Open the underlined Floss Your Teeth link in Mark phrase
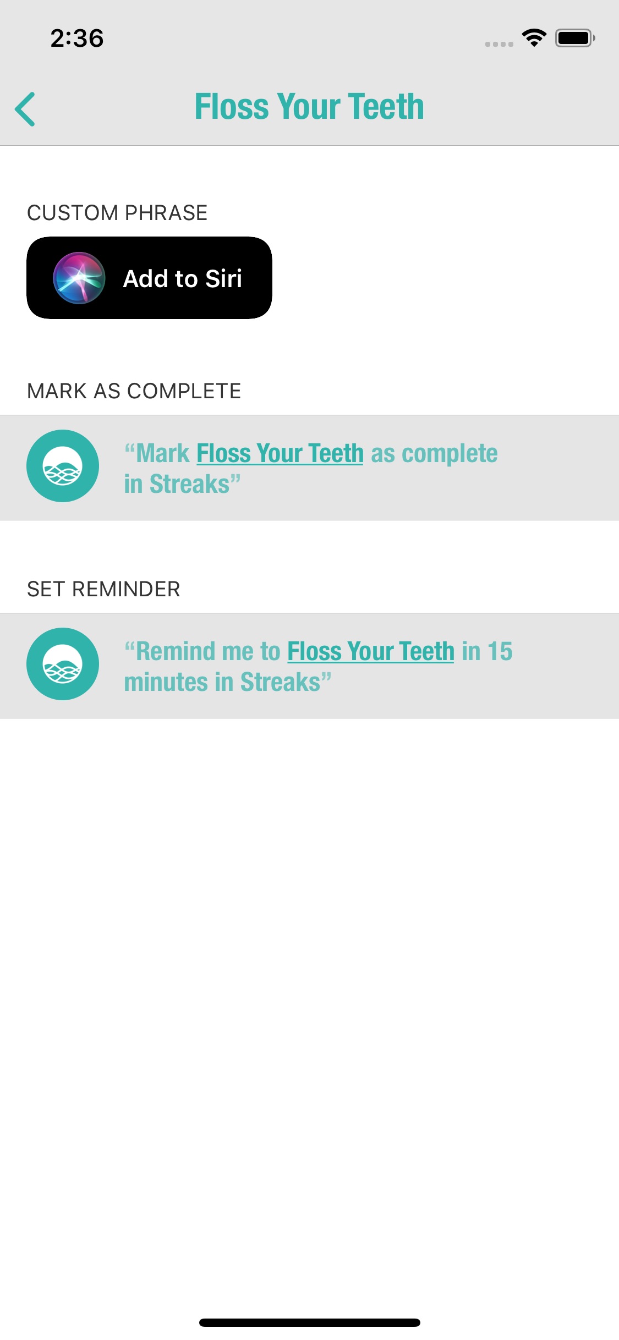 tap(280, 454)
